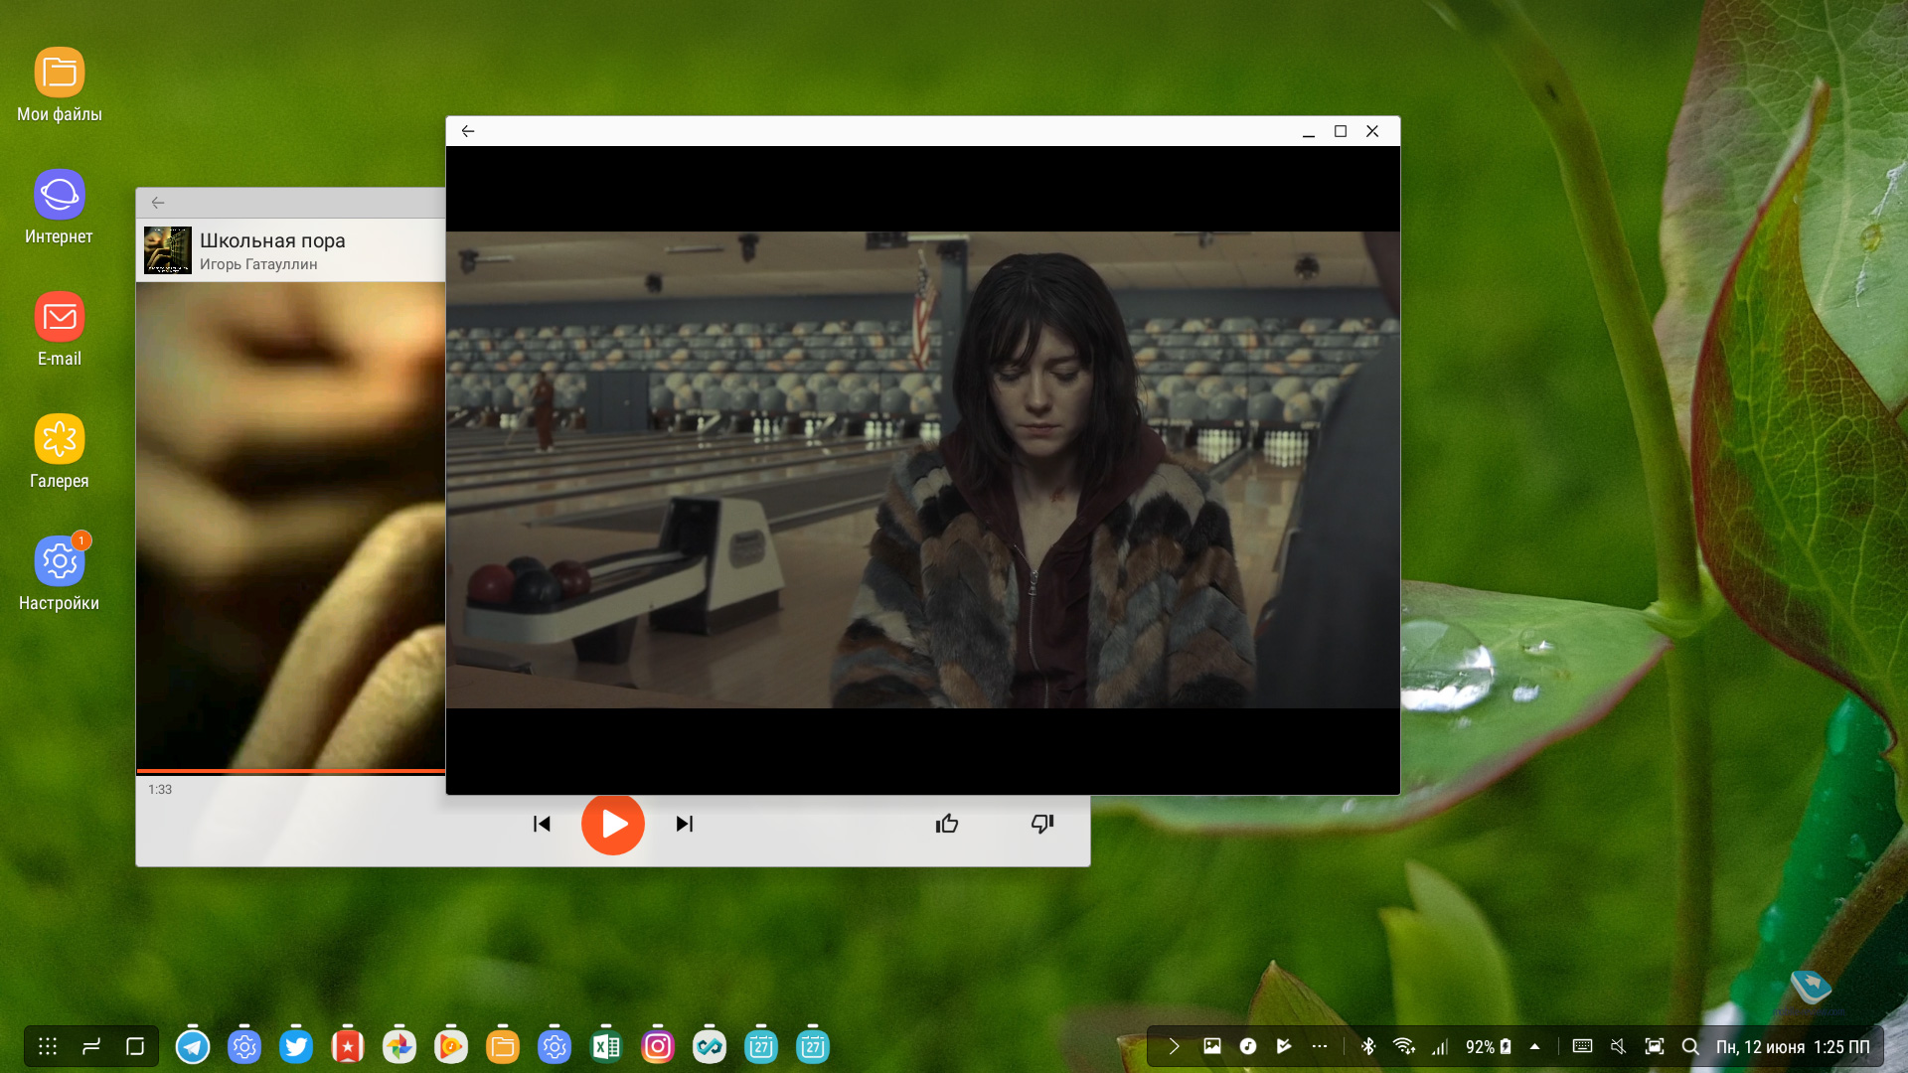
Task: Expand quick settings with up triangle
Action: coord(1534,1046)
